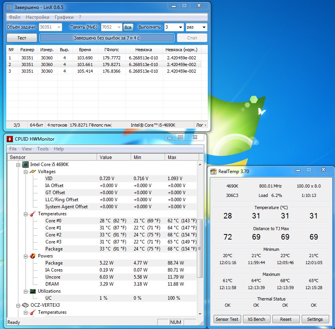Click the Стоп button in LinX
Viewport: 335px width, 329px height.
(x=192, y=38)
